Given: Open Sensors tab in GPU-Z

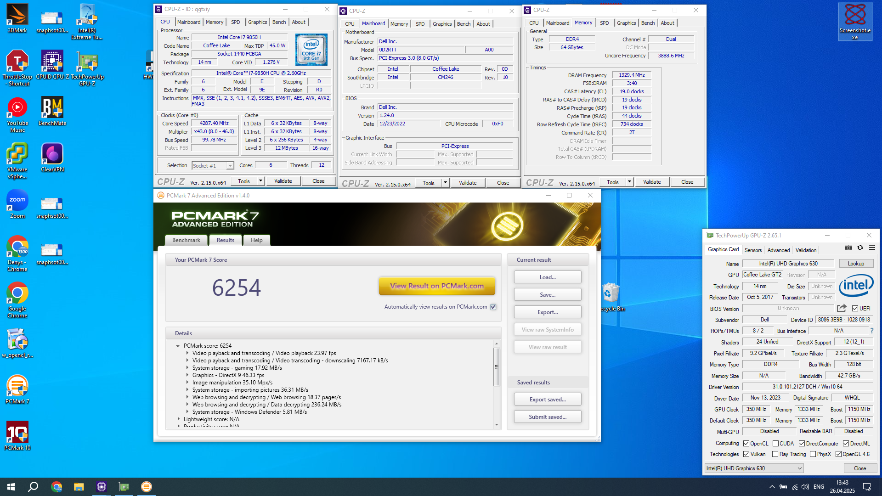Looking at the screenshot, I should pos(753,250).
